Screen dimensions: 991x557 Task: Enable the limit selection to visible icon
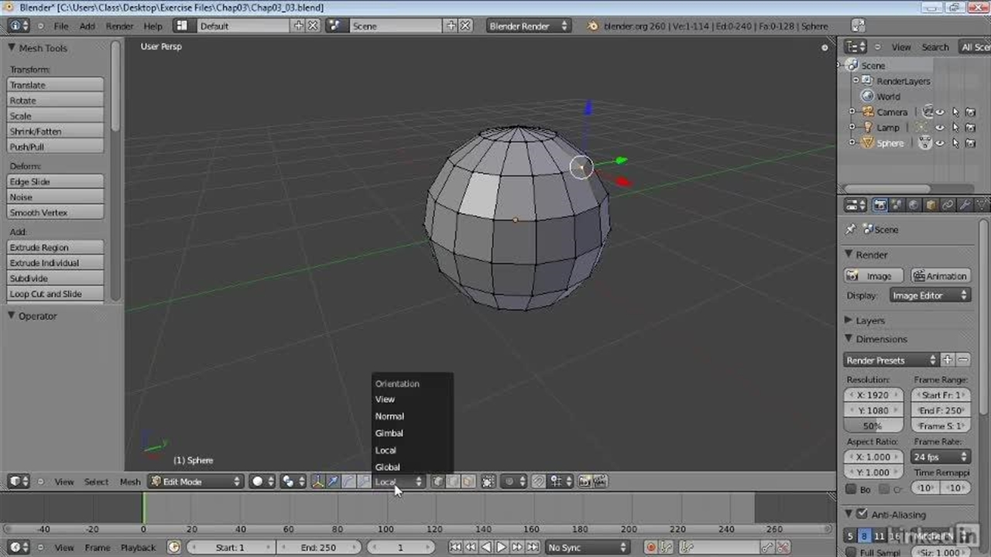click(x=488, y=481)
